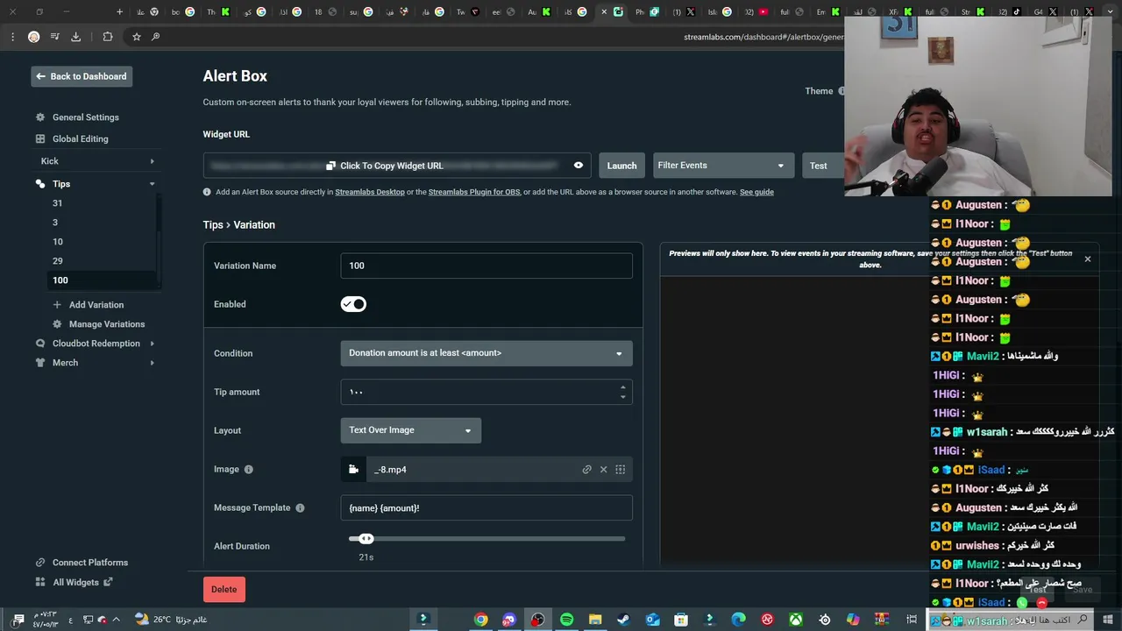Click the plus icon beside Add Variation

point(57,305)
